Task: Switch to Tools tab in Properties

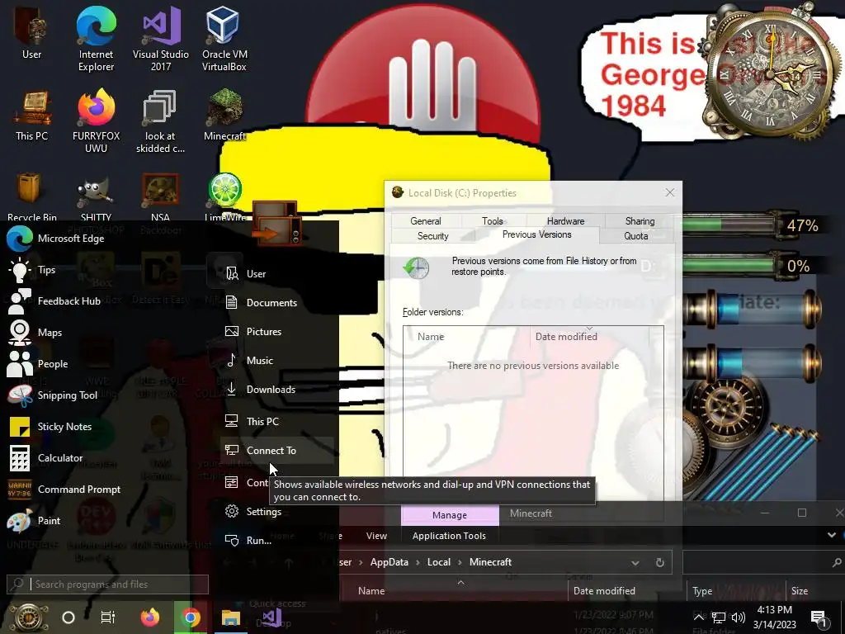Action: pyautogui.click(x=493, y=221)
